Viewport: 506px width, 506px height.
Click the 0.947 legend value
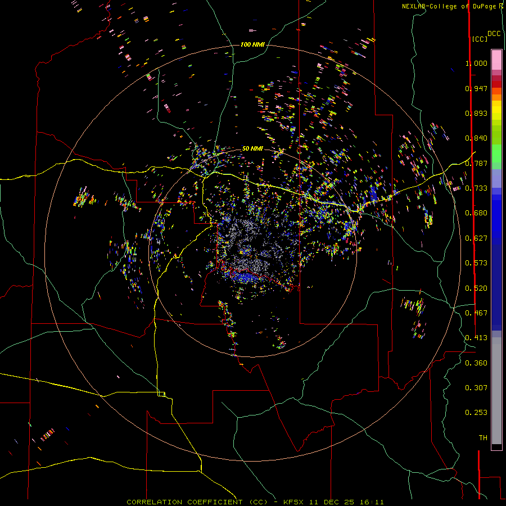pyautogui.click(x=476, y=88)
